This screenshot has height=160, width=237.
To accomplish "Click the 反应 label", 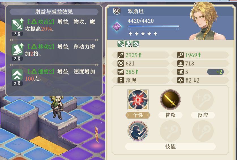I will click(x=203, y=115).
